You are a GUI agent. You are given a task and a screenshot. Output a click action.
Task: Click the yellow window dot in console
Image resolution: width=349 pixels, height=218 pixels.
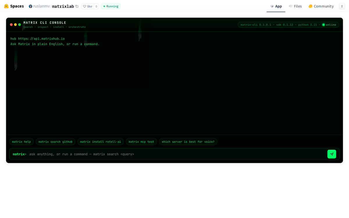click(x=15, y=25)
